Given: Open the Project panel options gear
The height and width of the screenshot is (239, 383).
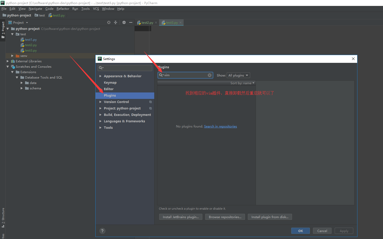Looking at the screenshot, I should tap(124, 22).
